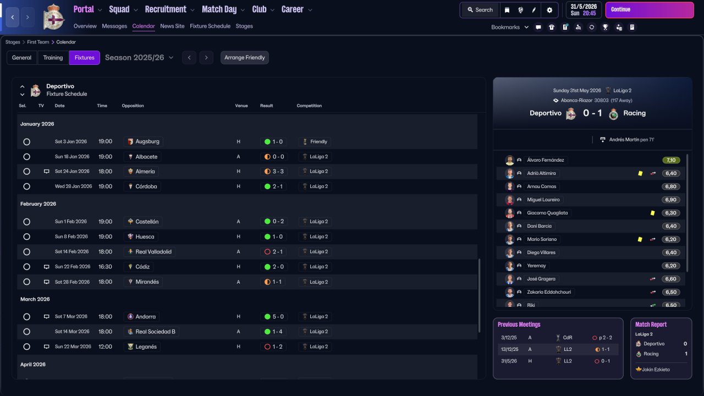Open the world globe icon in top bar

(x=520, y=10)
